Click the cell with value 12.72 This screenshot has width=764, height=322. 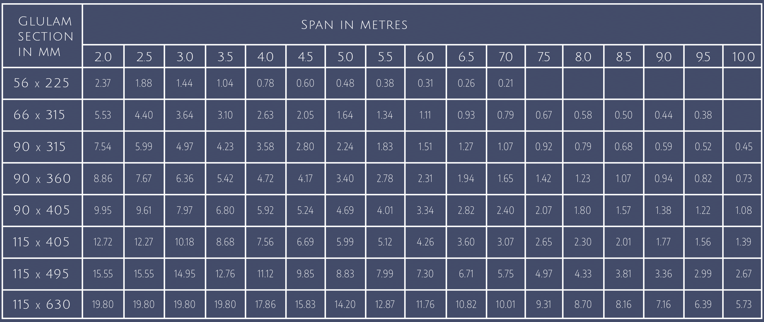pyautogui.click(x=103, y=242)
